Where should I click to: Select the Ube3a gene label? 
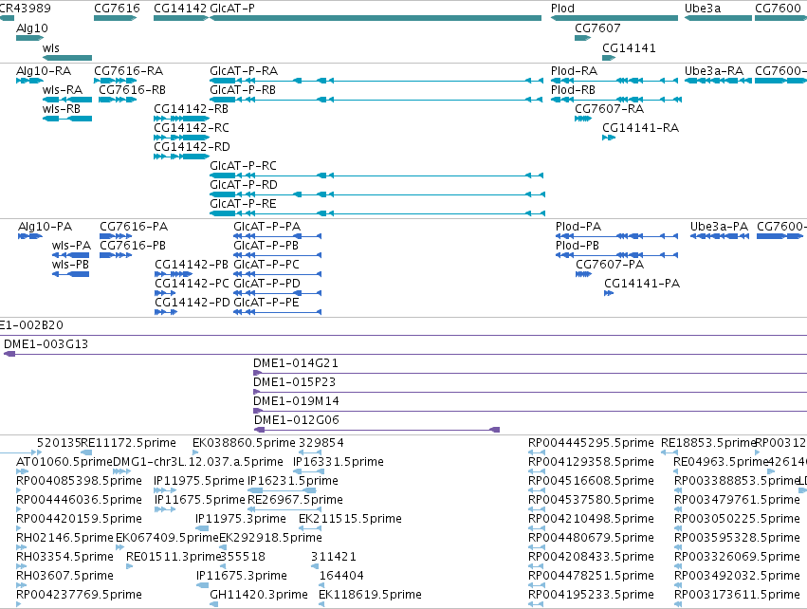703,9
